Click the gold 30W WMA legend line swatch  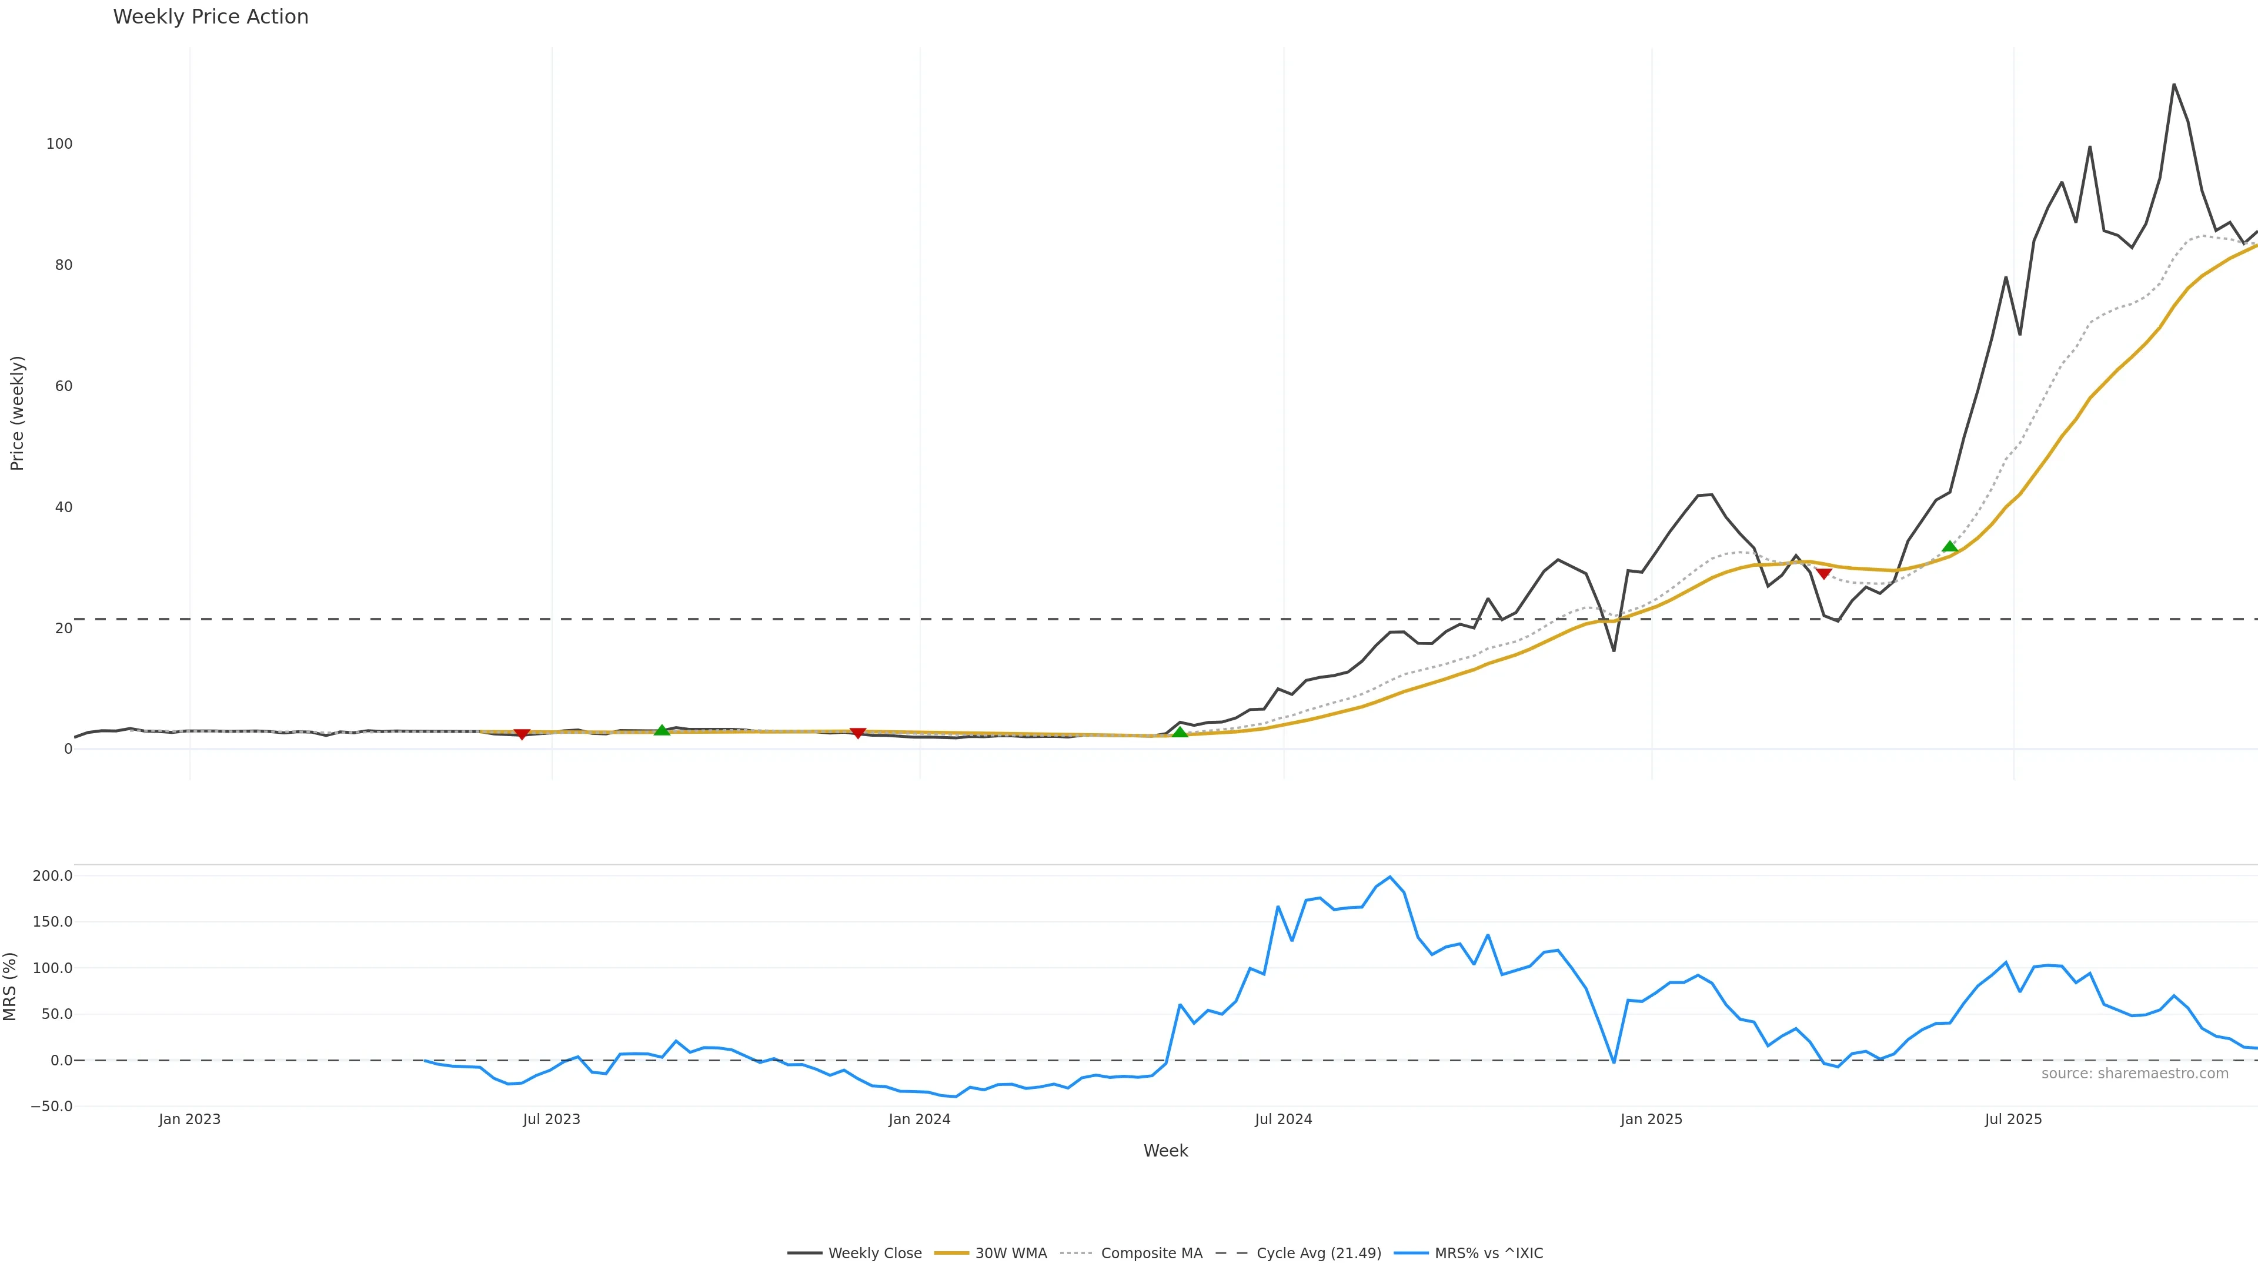(951, 1254)
